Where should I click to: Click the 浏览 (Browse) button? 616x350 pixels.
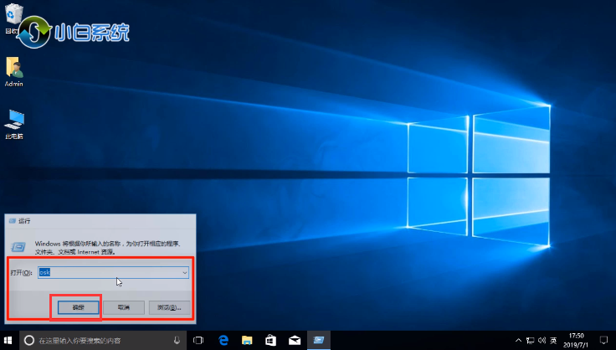(x=170, y=307)
